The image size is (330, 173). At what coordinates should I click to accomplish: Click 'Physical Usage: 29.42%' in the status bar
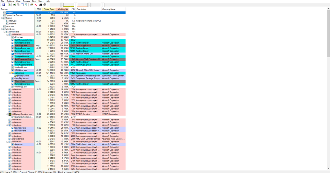(x=69, y=172)
